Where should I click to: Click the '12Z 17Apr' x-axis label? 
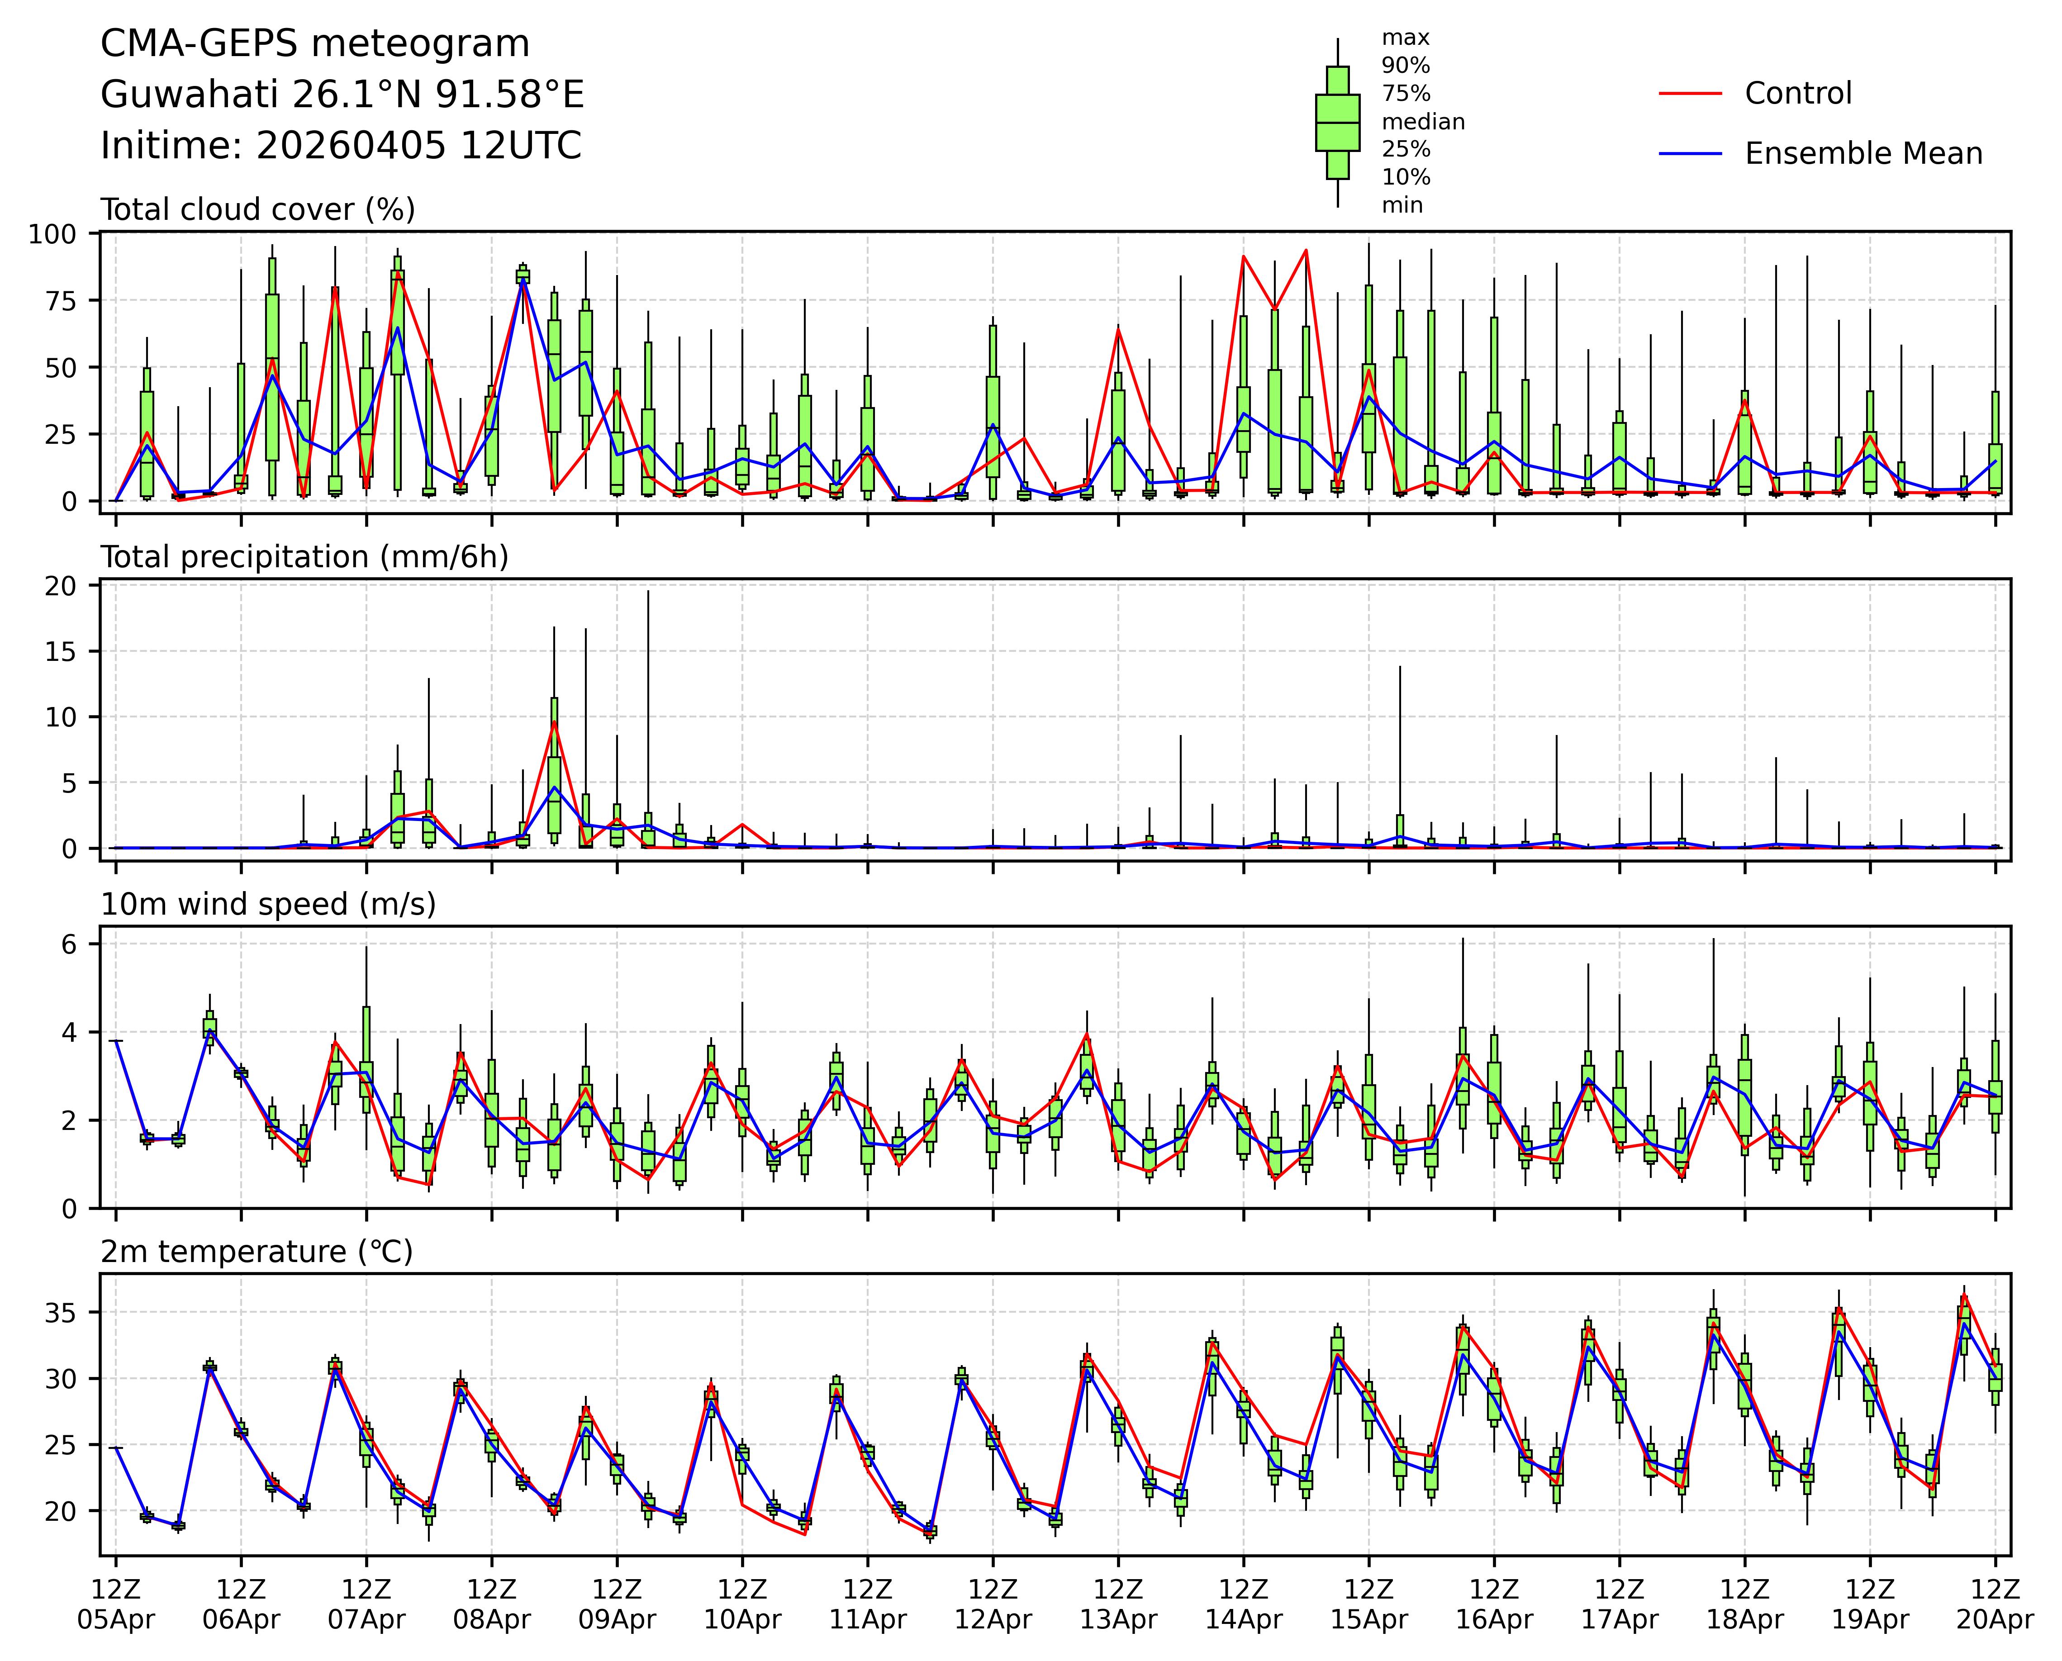(x=1619, y=1604)
